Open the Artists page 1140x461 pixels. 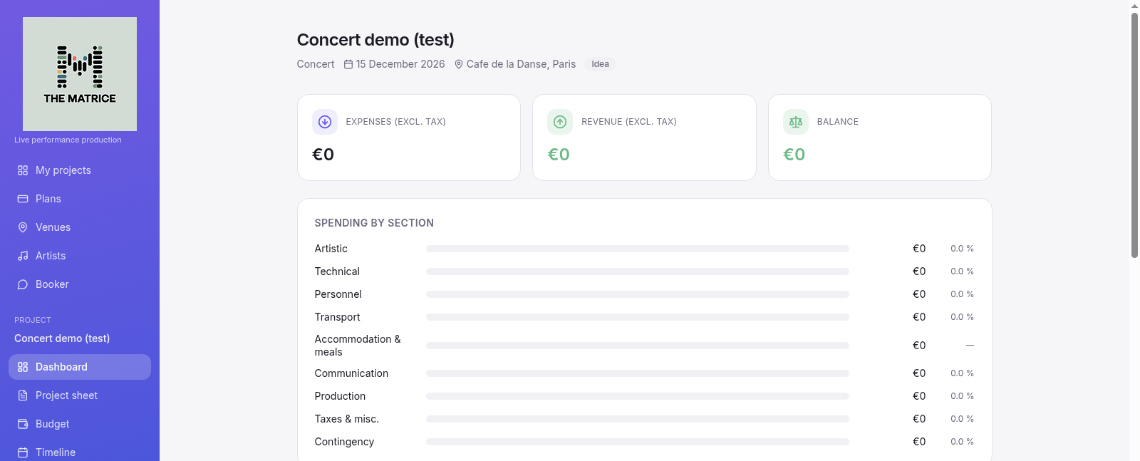pos(80,256)
